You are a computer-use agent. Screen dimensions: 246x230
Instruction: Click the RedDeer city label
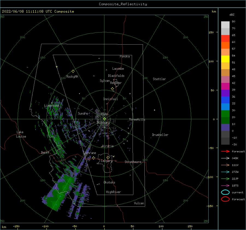pos(116,83)
